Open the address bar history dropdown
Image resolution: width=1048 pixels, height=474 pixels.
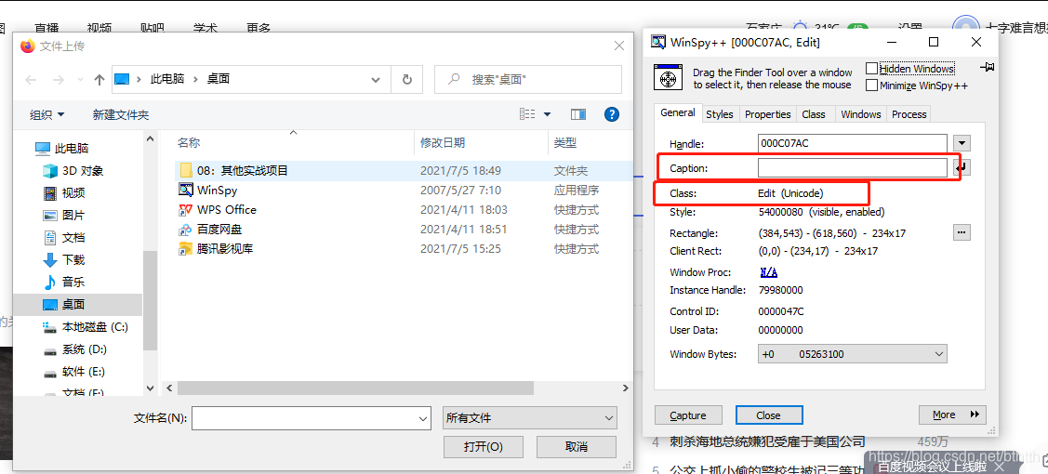click(x=376, y=79)
